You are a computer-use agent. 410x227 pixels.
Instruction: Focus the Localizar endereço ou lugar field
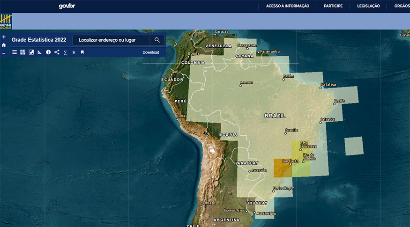[x=111, y=40]
